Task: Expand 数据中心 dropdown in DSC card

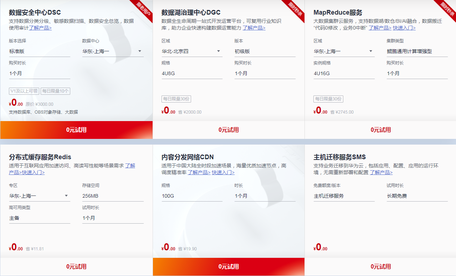Action: pyautogui.click(x=113, y=51)
